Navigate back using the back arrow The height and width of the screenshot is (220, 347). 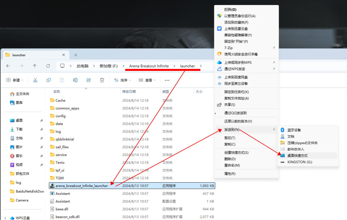tap(8, 66)
